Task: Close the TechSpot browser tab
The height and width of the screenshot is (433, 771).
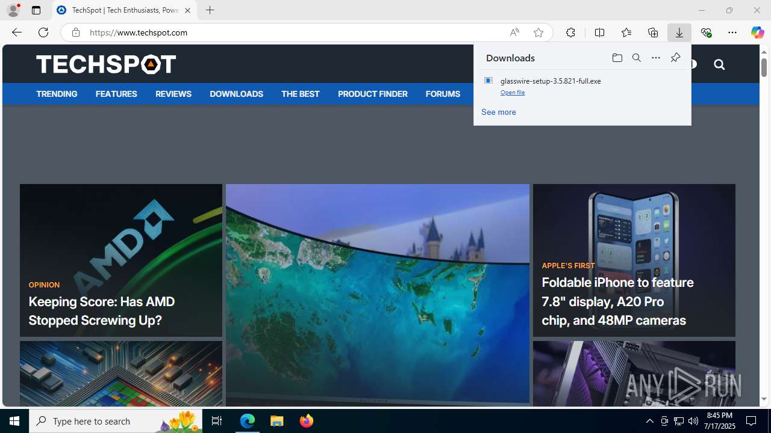Action: tap(187, 10)
